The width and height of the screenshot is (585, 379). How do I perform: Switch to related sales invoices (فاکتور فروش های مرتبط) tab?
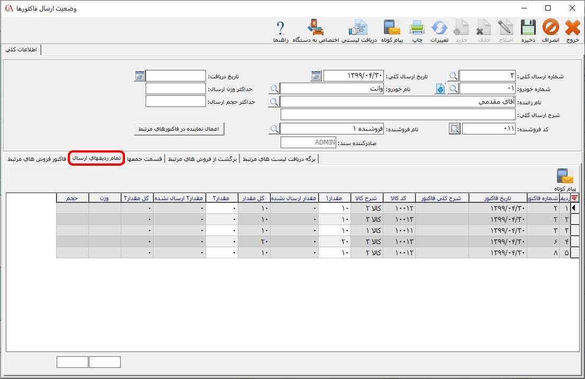point(37,159)
